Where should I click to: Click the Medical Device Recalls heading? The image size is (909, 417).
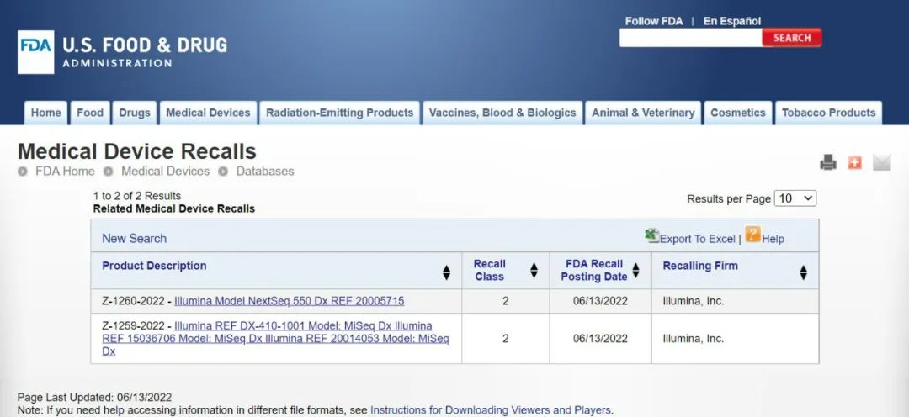pos(137,151)
